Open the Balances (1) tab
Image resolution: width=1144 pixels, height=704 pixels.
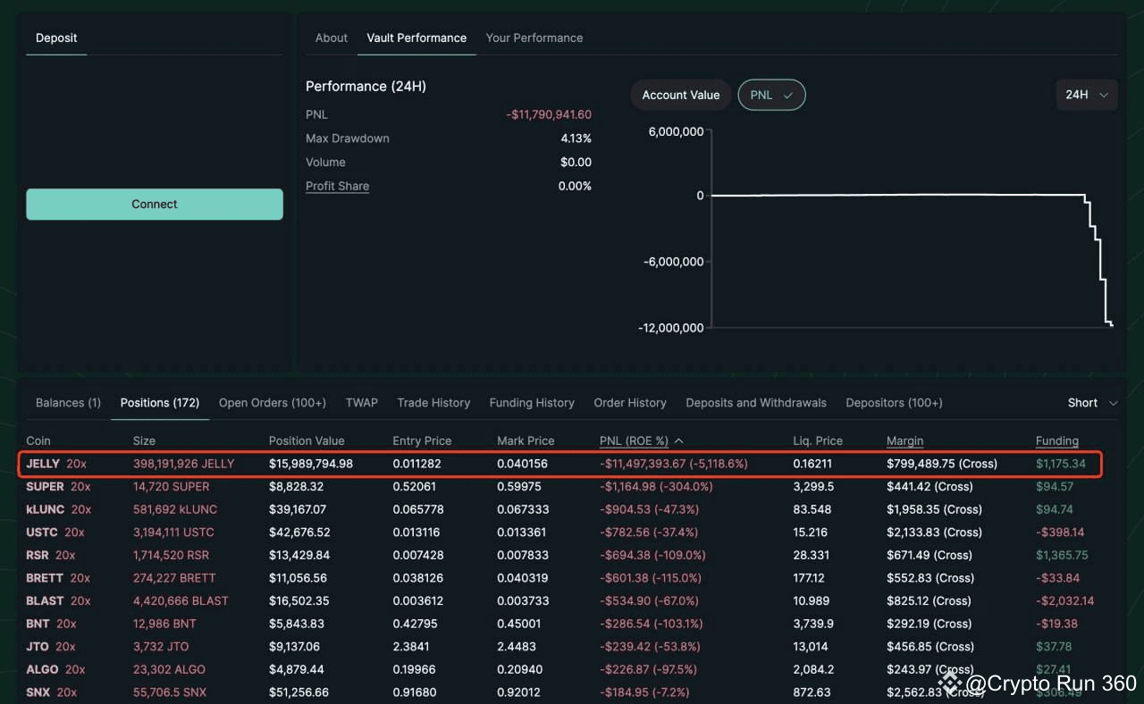68,403
